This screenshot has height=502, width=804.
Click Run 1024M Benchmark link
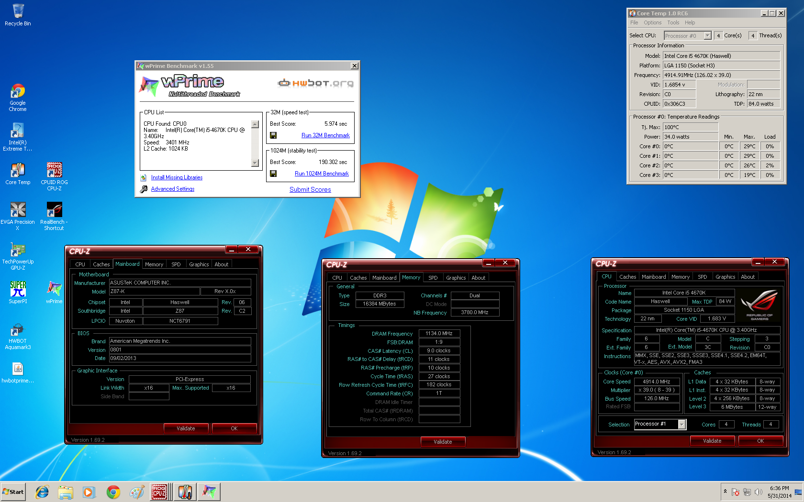click(x=322, y=174)
